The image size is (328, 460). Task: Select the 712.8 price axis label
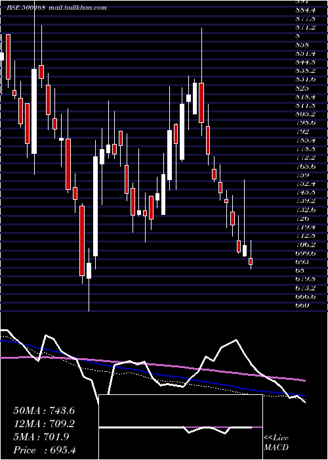tap(305, 235)
